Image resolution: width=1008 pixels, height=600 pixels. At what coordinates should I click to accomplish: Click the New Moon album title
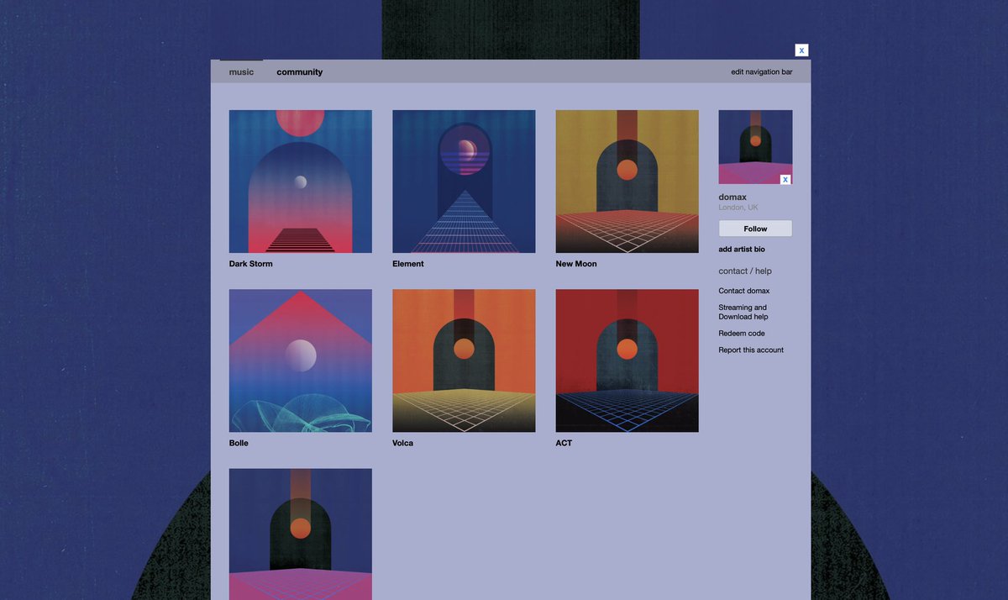point(576,264)
